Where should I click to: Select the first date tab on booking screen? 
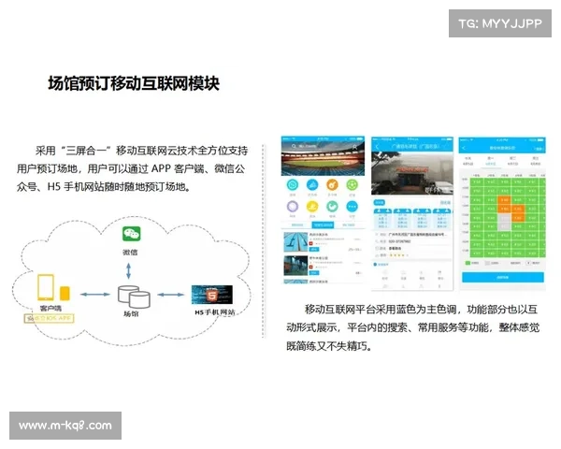pos(468,161)
